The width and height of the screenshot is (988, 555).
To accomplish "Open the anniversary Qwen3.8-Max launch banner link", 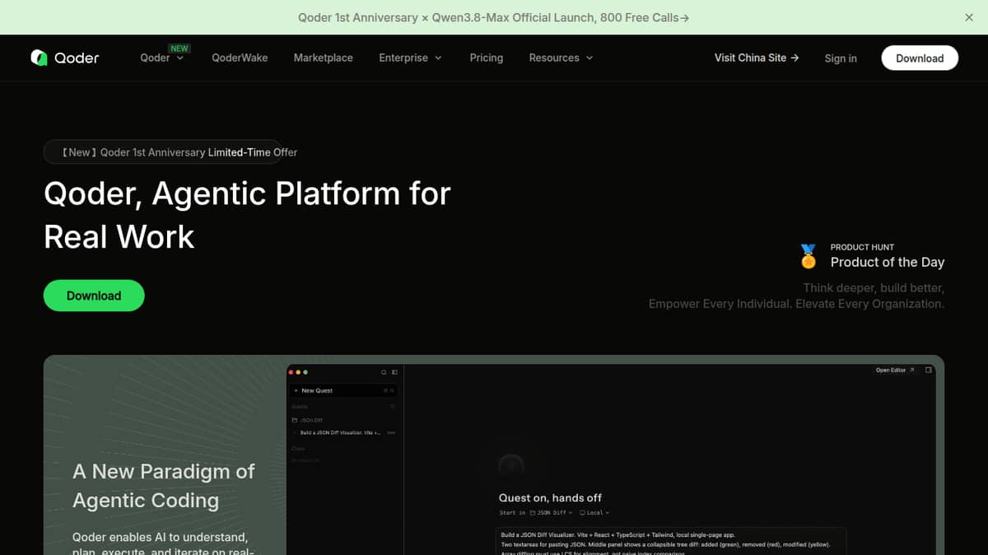I will click(x=494, y=17).
